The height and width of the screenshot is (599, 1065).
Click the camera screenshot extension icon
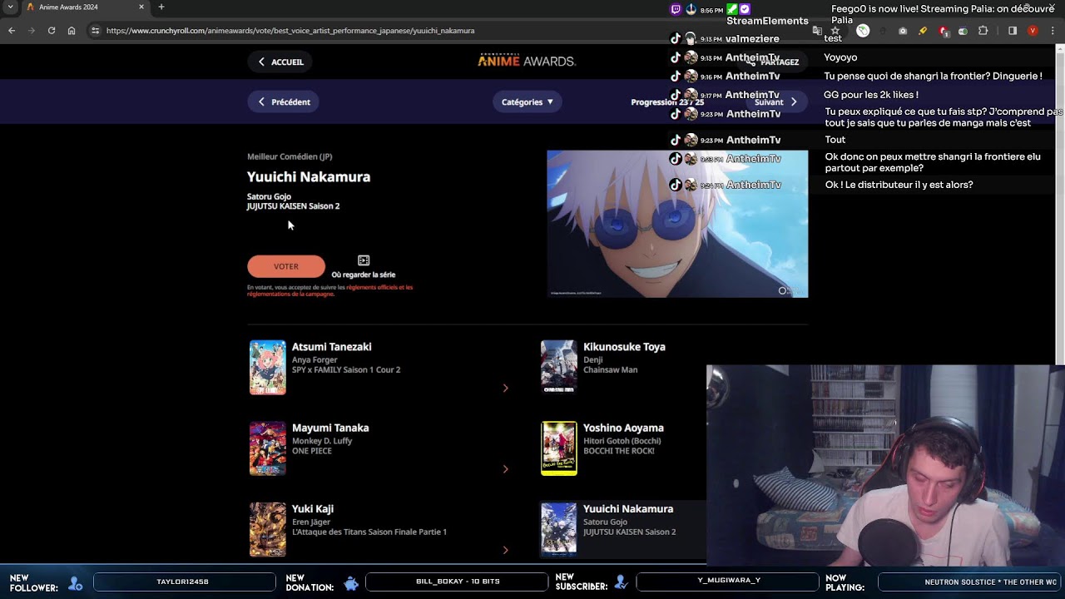click(903, 31)
